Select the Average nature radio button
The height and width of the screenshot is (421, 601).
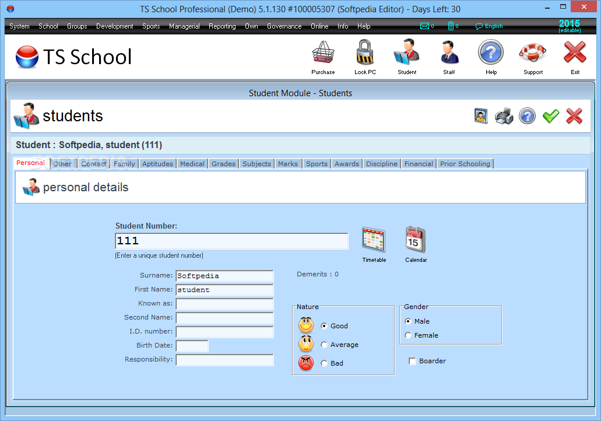pyautogui.click(x=324, y=345)
